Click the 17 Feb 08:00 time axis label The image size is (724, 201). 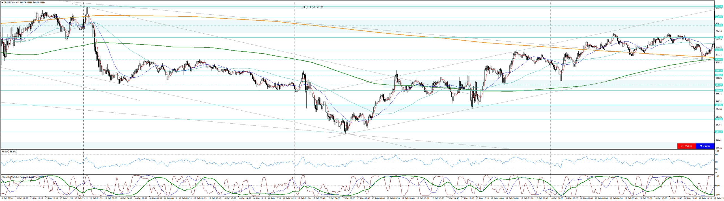(378, 198)
